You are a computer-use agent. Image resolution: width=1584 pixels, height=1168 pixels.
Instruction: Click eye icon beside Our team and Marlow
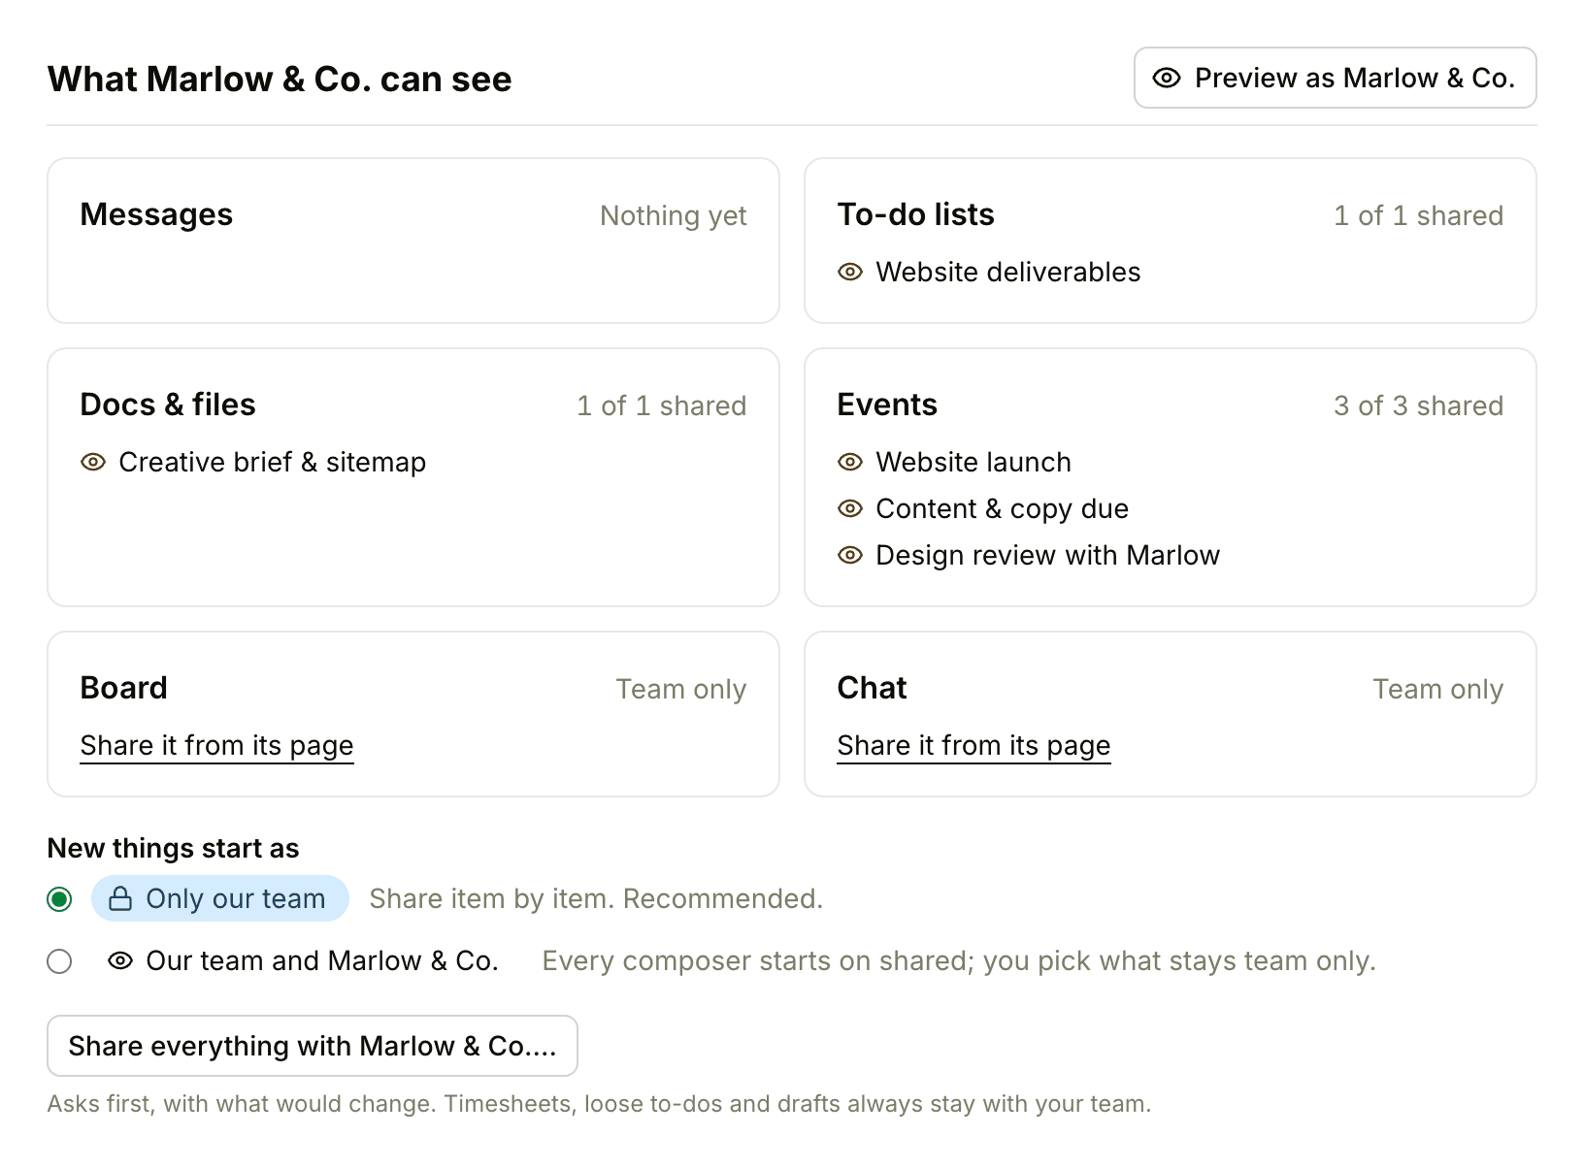coord(120,960)
